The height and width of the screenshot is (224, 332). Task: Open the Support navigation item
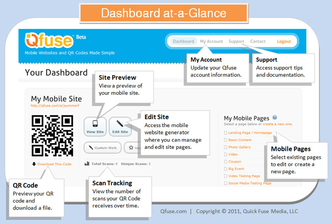coord(237,41)
